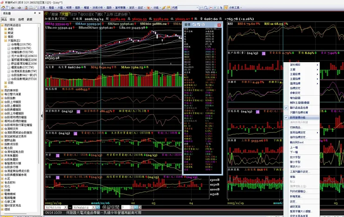This screenshot has height=217, width=344.
Task: Open the 主圖指標 submenu
Action: [301, 79]
